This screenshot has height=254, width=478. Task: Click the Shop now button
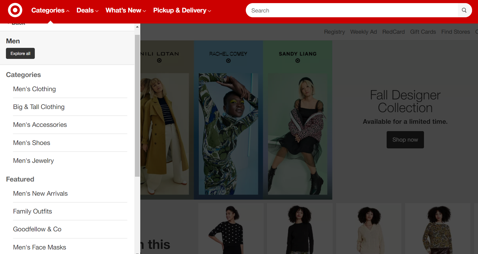405,140
